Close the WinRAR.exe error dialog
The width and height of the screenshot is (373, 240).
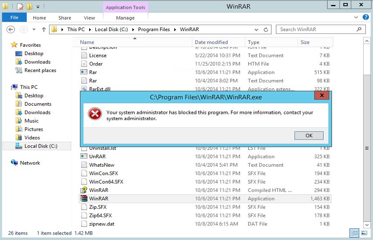tap(322, 96)
